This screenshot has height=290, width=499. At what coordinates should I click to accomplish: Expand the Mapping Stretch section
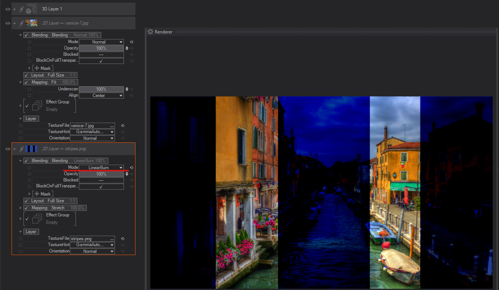(20, 208)
